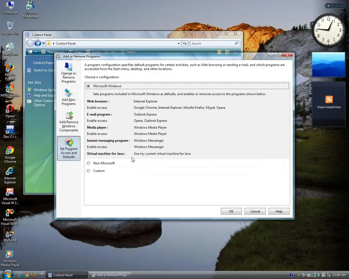Show hidden system tray icons arrow
The width and height of the screenshot is (349, 279).
pos(299,275)
